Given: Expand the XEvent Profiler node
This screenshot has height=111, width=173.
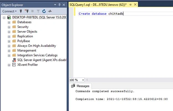Looking at the screenshot, I should tap(9, 65).
